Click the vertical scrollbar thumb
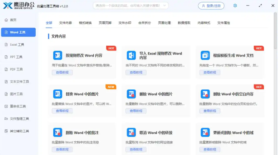The width and height of the screenshot is (278, 155). click(275, 30)
